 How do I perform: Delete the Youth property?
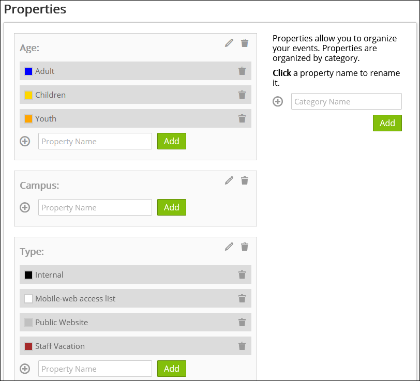click(x=242, y=119)
